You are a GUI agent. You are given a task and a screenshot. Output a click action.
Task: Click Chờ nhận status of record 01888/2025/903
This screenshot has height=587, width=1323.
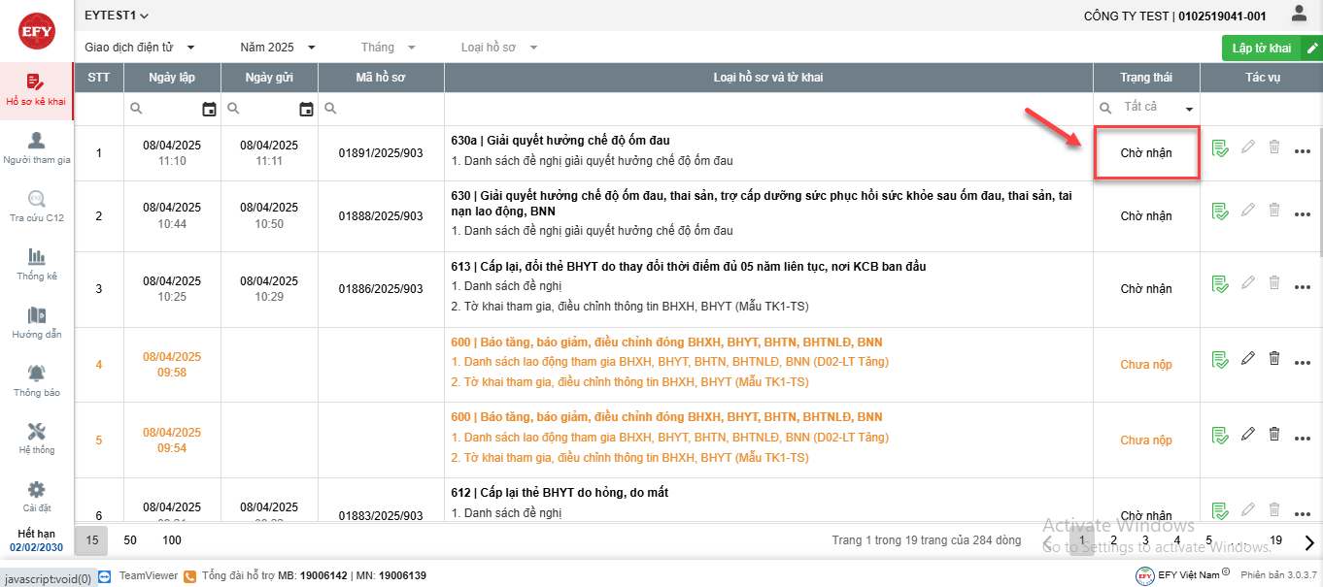[x=1146, y=216]
